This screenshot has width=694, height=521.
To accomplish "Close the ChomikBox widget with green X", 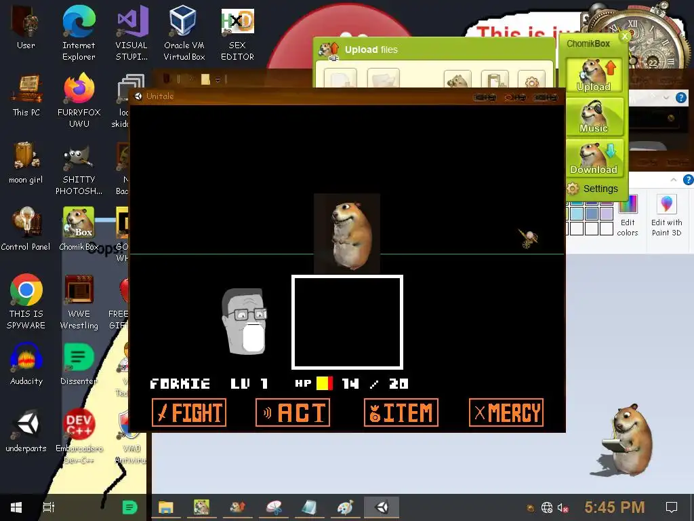I will (624, 37).
